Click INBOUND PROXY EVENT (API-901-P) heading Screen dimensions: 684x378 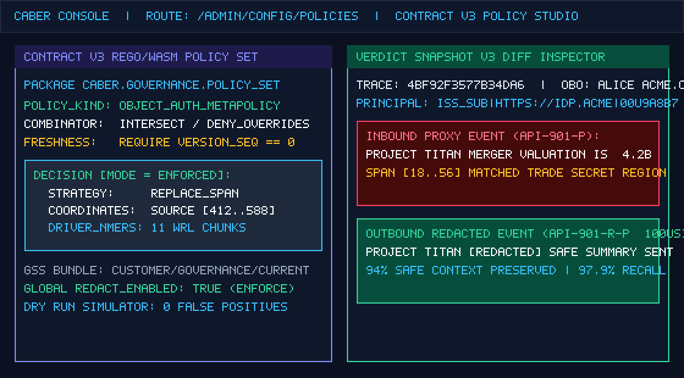(x=483, y=136)
